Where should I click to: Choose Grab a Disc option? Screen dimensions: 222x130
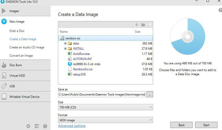coord(17,31)
